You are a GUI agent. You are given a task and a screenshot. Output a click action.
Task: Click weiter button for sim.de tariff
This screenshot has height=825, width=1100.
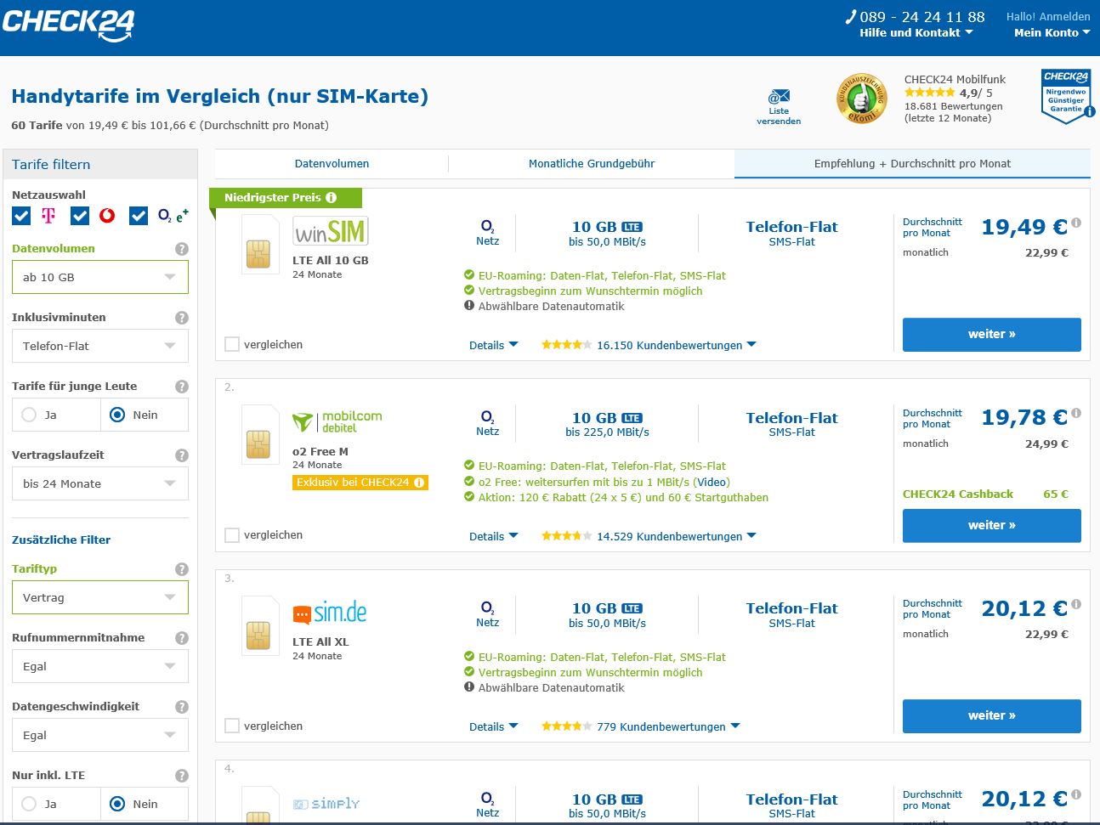992,716
